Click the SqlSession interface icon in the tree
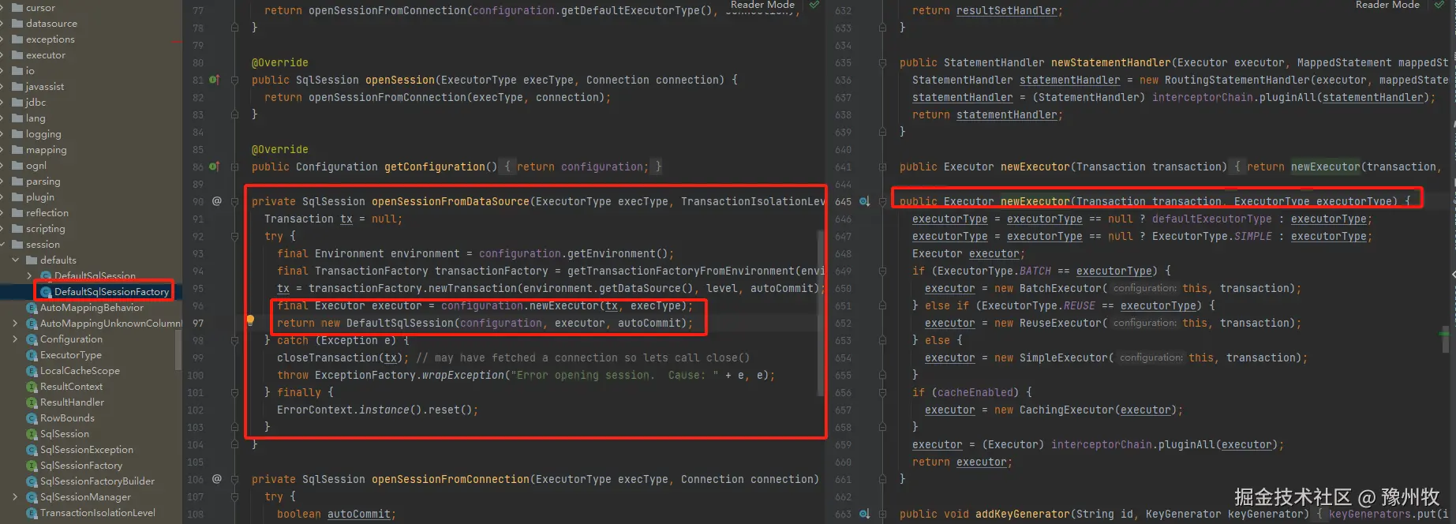1456x524 pixels. tap(32, 434)
